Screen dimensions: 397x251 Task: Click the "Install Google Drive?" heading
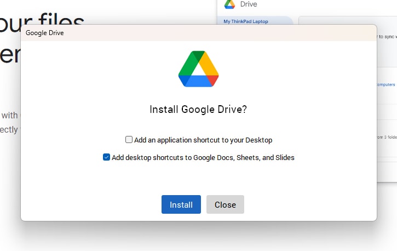click(x=198, y=110)
